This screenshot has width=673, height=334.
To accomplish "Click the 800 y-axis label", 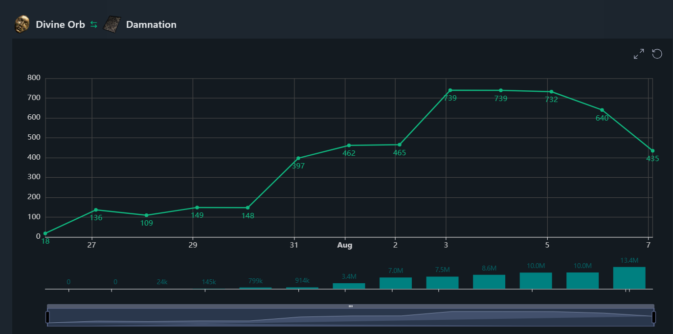I will (34, 78).
